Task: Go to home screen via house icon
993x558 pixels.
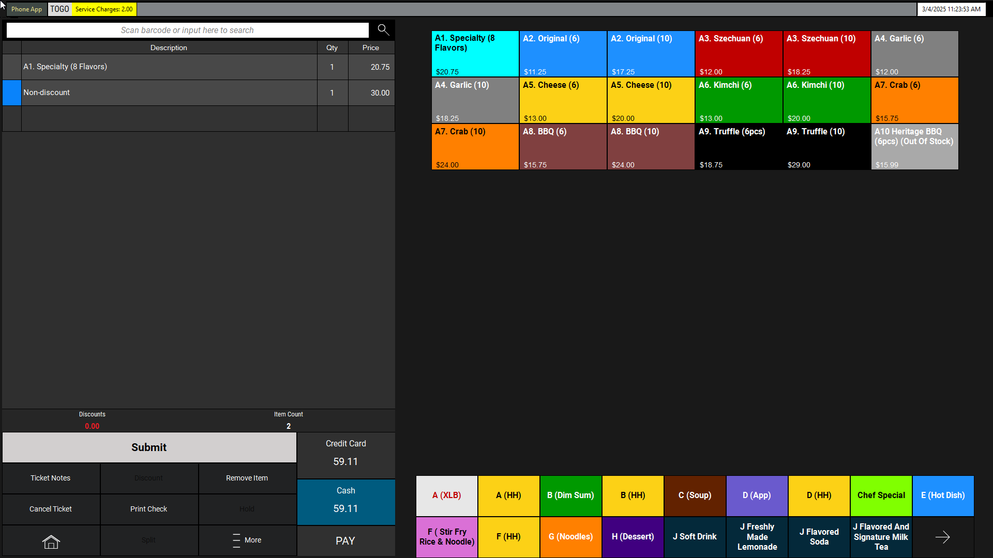Action: point(51,540)
